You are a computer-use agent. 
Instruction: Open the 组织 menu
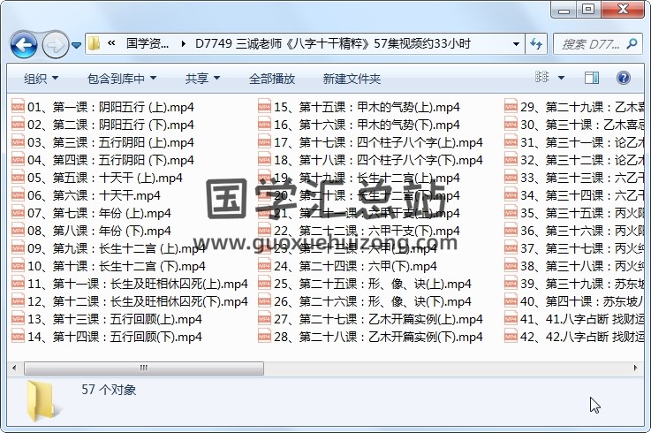[42, 78]
